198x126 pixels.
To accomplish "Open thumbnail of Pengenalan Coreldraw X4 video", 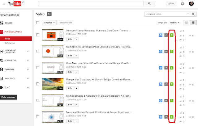I will point(53,84).
